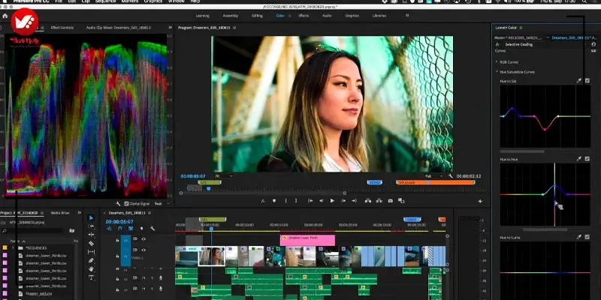Click Mark Out in Program monitor
601x300 pixels.
pos(296,200)
